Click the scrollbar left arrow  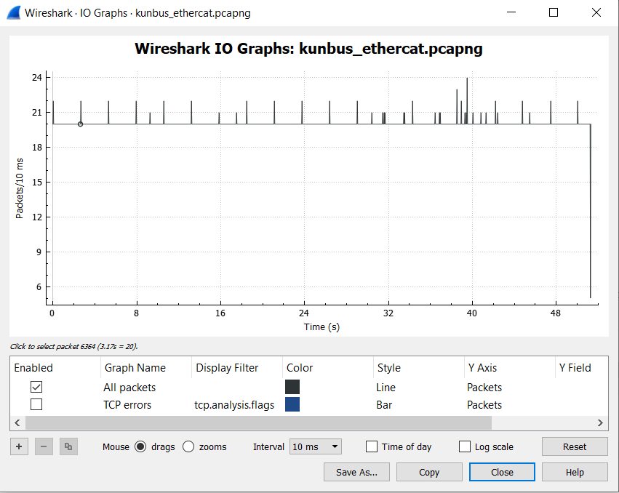(17, 422)
